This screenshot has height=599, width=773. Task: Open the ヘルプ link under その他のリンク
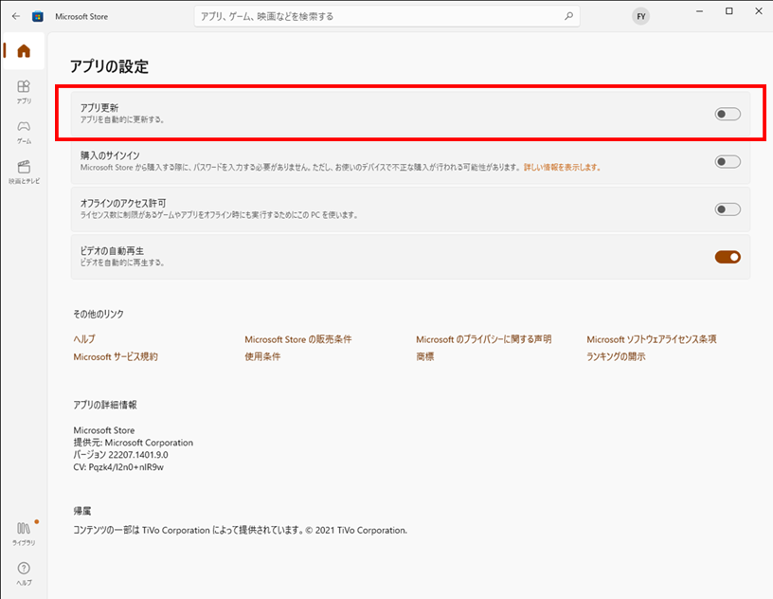[84, 339]
